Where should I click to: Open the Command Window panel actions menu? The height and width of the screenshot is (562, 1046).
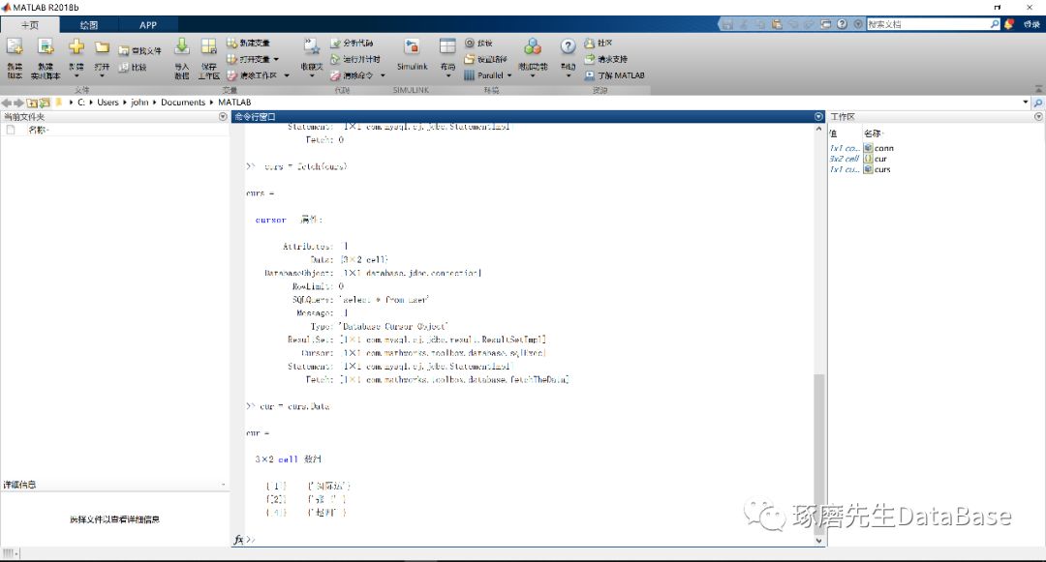coord(819,116)
